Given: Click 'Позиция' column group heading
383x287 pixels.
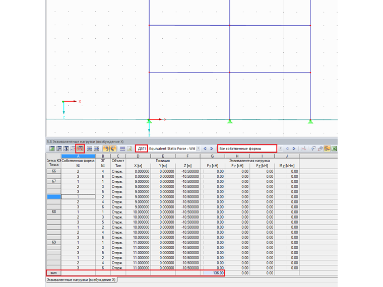Looking at the screenshot, I should (x=163, y=161).
